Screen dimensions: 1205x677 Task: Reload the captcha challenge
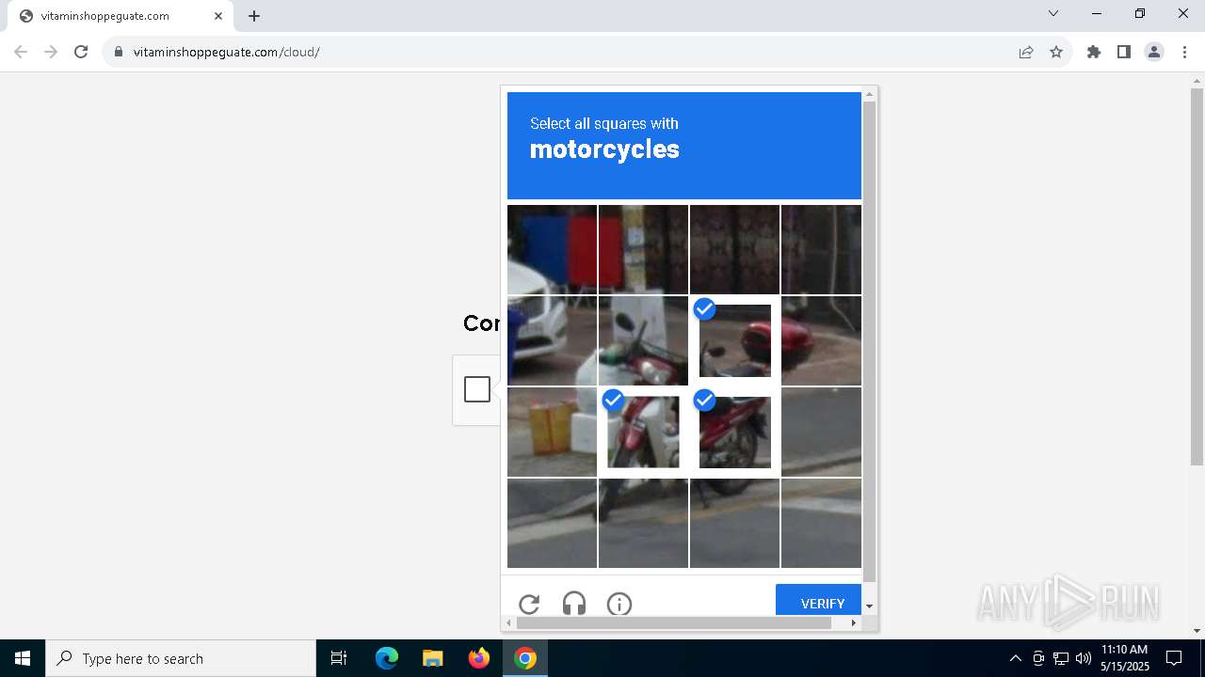point(529,604)
